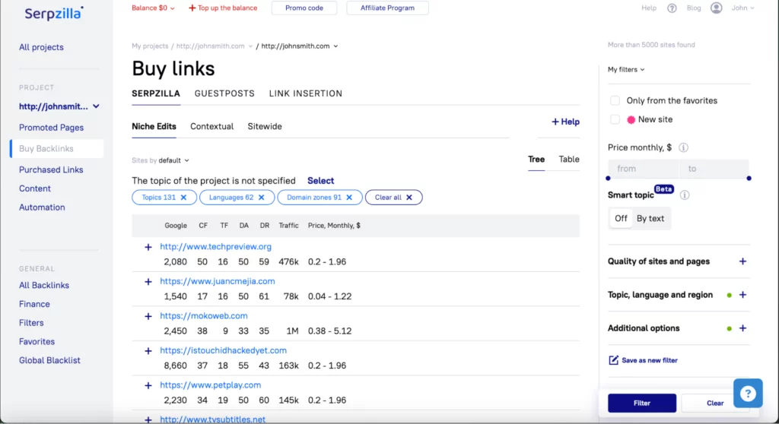This screenshot has width=779, height=424.
Task: Switch to the GUESTPOSTS tab
Action: (x=224, y=93)
